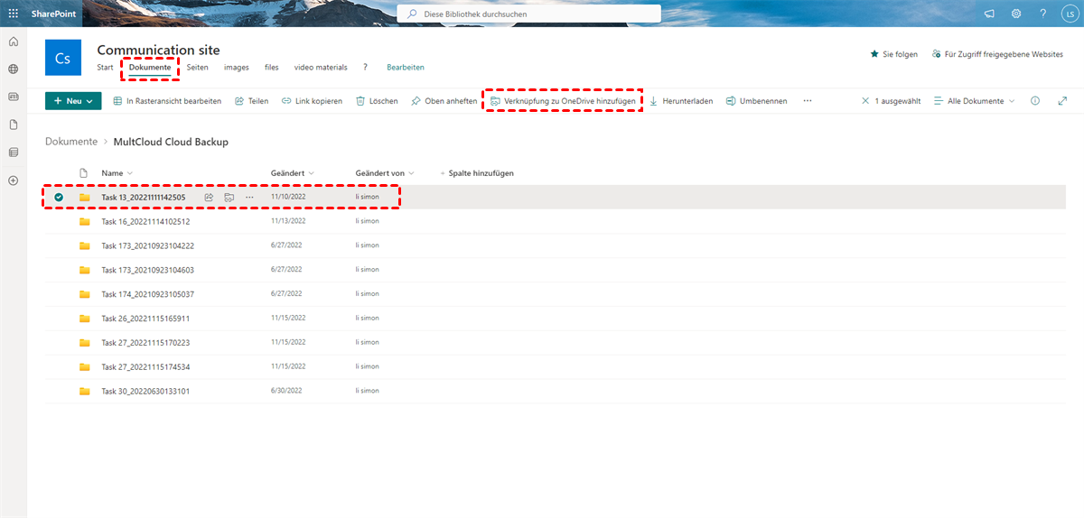Click Spalte hinzufügen column button
Image resolution: width=1084 pixels, height=518 pixels.
(x=476, y=173)
